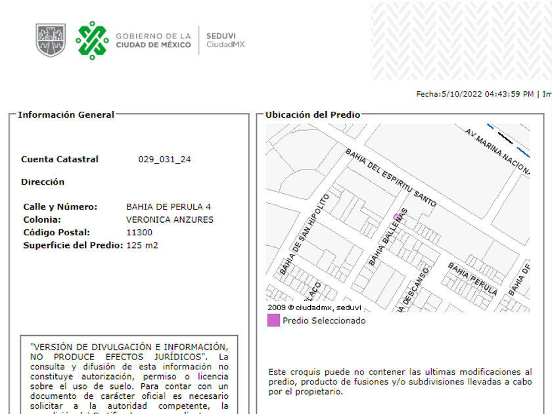Click the 2009 © ciudadmx, seduvi map copyright

pyautogui.click(x=314, y=308)
